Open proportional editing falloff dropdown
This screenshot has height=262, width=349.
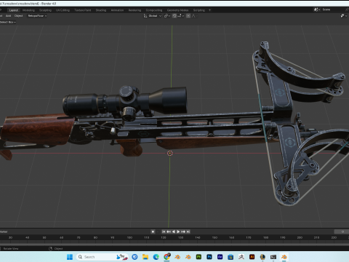194,16
